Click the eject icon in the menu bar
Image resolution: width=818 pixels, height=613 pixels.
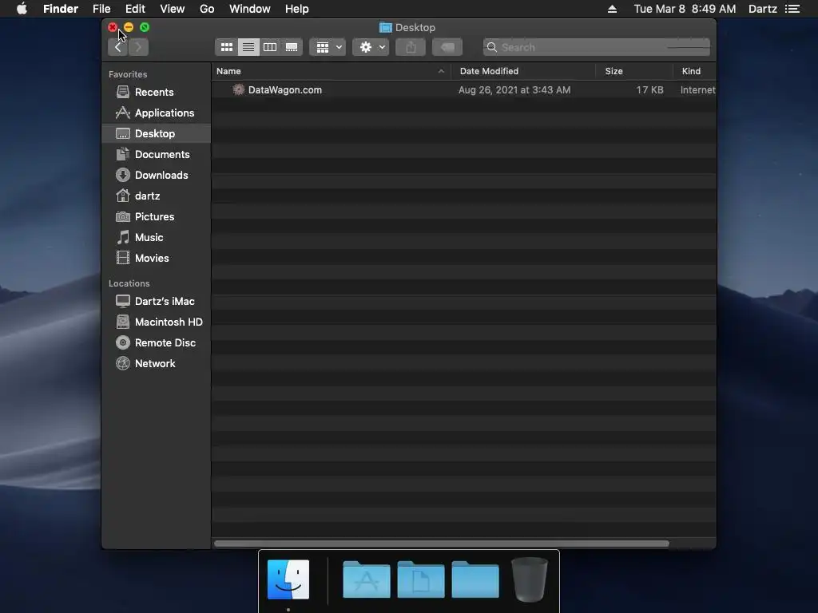click(613, 9)
